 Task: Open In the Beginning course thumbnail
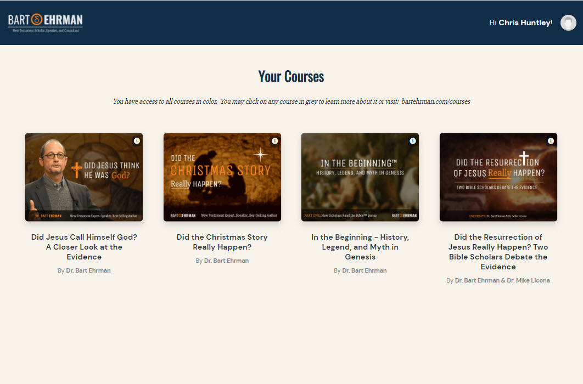[x=360, y=177]
